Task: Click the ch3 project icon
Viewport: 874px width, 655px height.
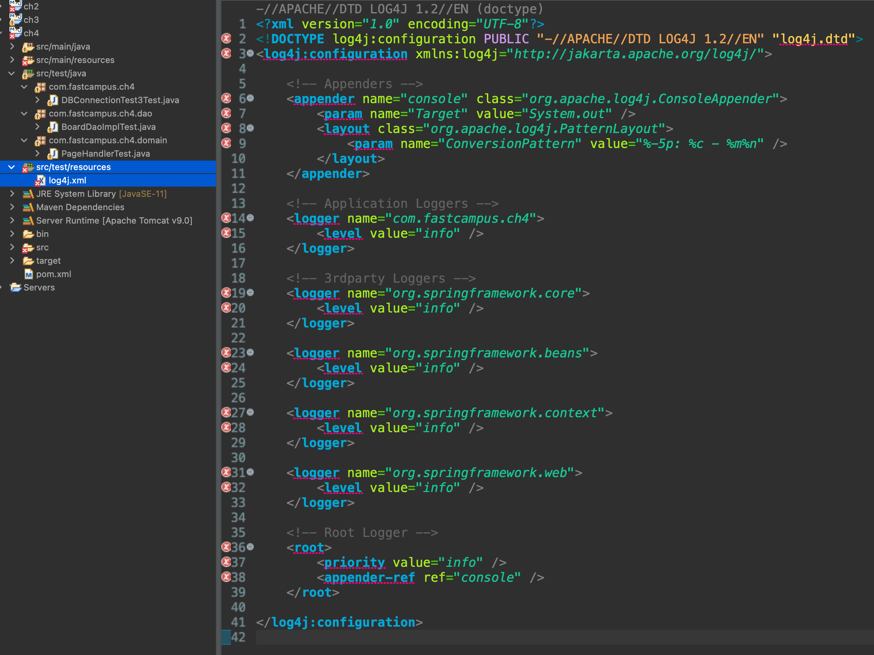Action: point(15,19)
